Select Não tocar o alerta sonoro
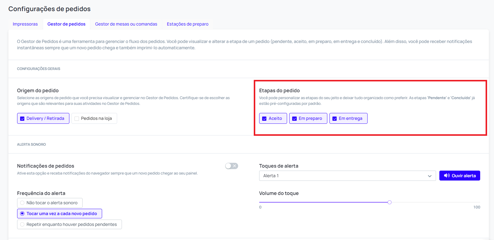 [22, 203]
